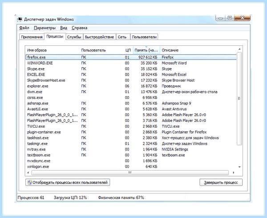Click Отображать процессы всех пользователей button
Viewport: 267px width, 218px height.
[68, 182]
